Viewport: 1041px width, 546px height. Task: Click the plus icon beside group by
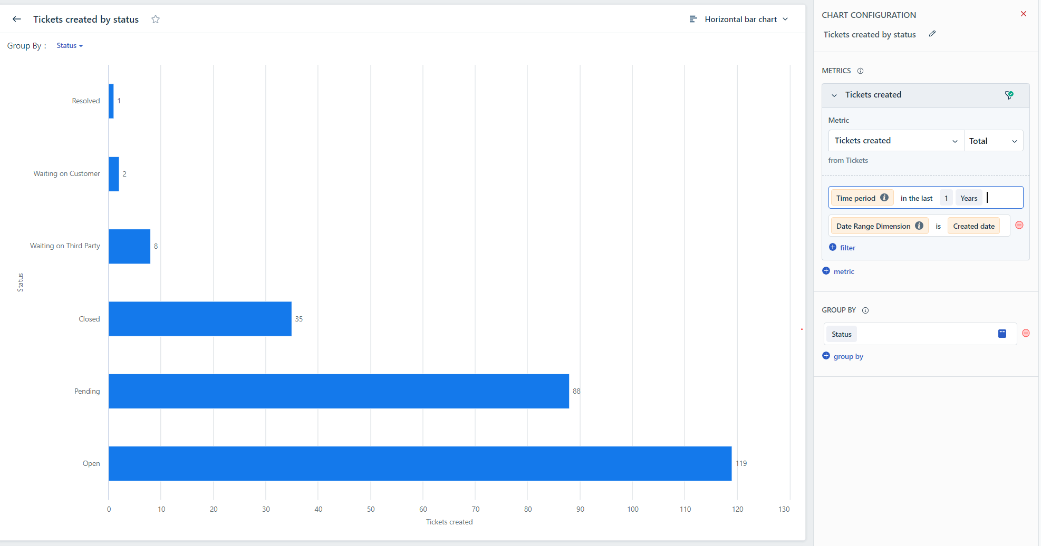click(826, 356)
